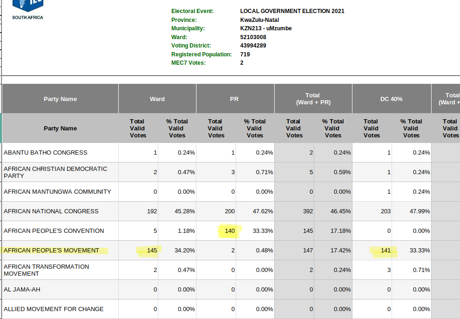
Task: Select the 'Electoral Event:' label
Action: pyautogui.click(x=192, y=11)
